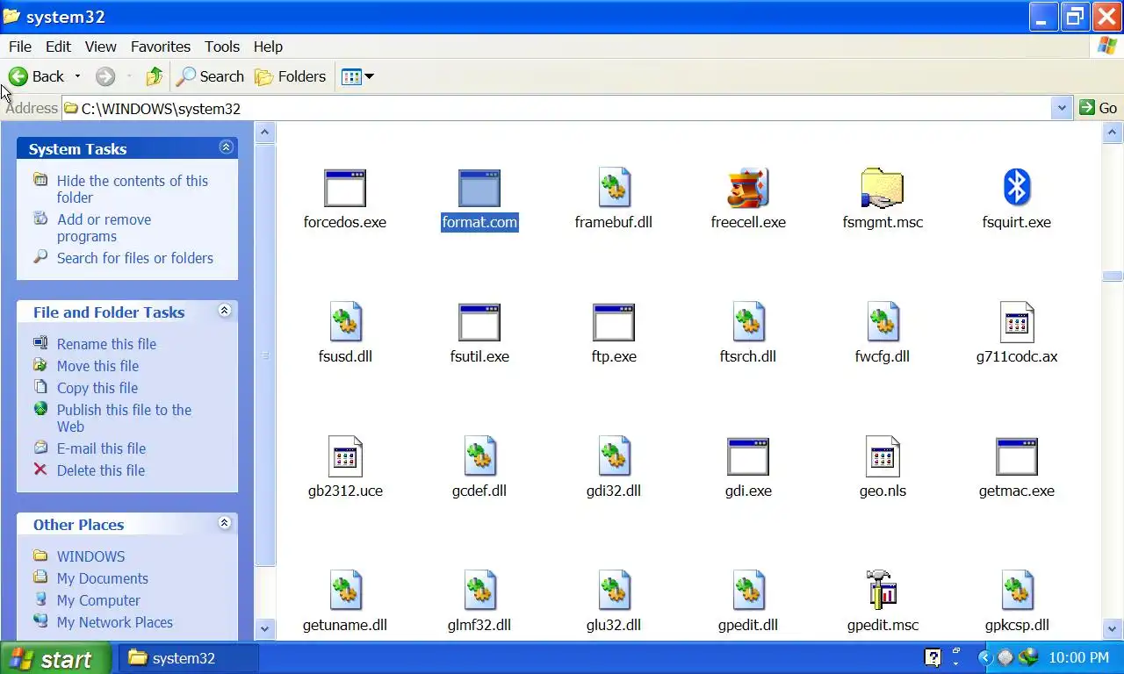The width and height of the screenshot is (1124, 674).
Task: Select the framebuf.dll file icon
Action: (614, 188)
